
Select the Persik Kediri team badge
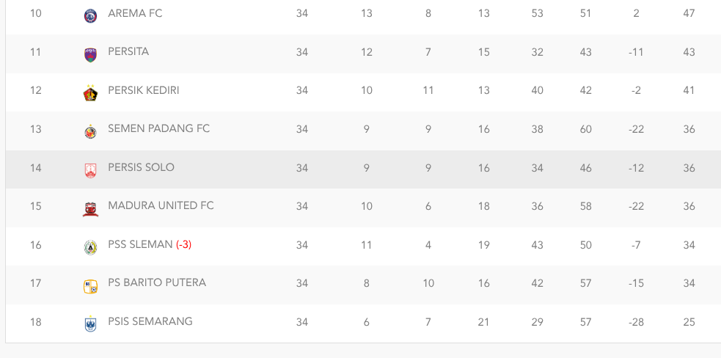[x=91, y=93]
